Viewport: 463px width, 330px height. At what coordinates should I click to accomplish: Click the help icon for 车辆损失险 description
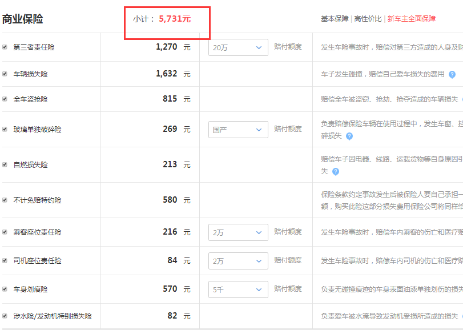click(452, 74)
